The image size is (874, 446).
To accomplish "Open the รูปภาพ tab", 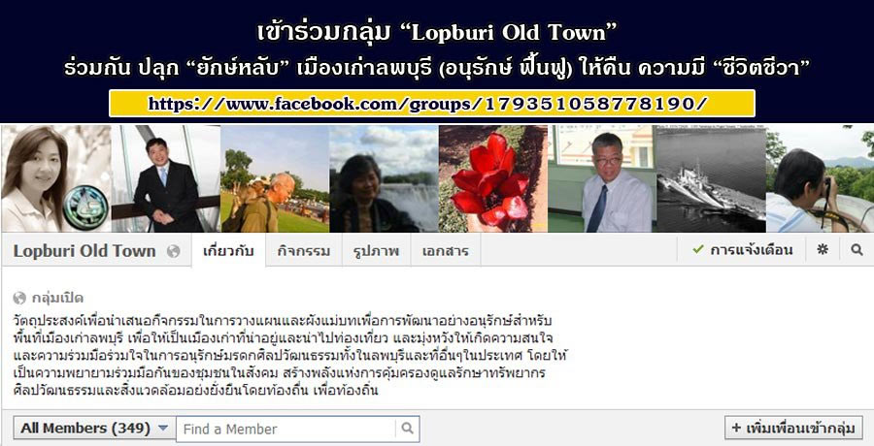I will [x=376, y=251].
